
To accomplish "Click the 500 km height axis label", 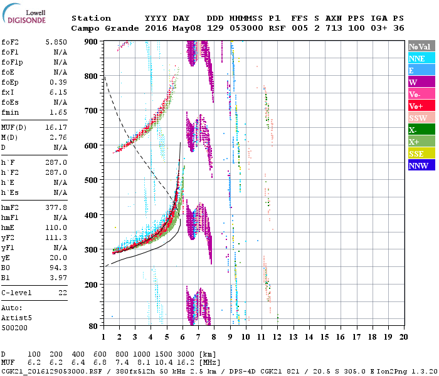I will click(91, 180).
